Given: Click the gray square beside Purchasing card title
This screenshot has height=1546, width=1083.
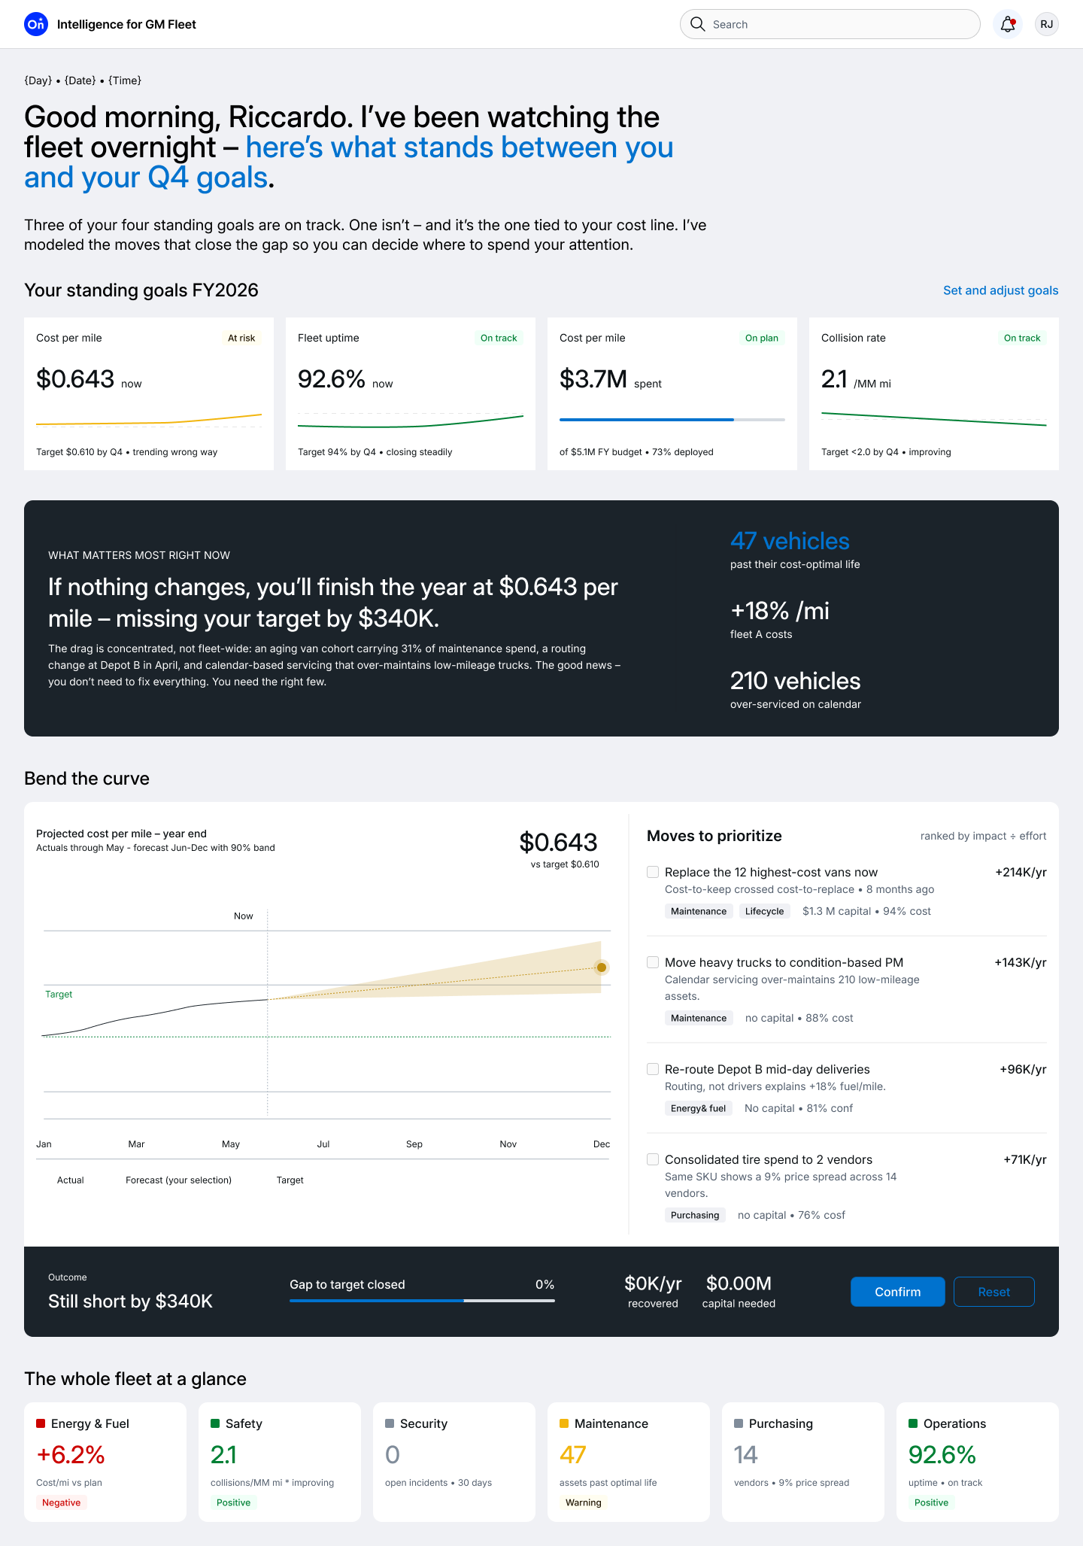Looking at the screenshot, I should 739,1423.
